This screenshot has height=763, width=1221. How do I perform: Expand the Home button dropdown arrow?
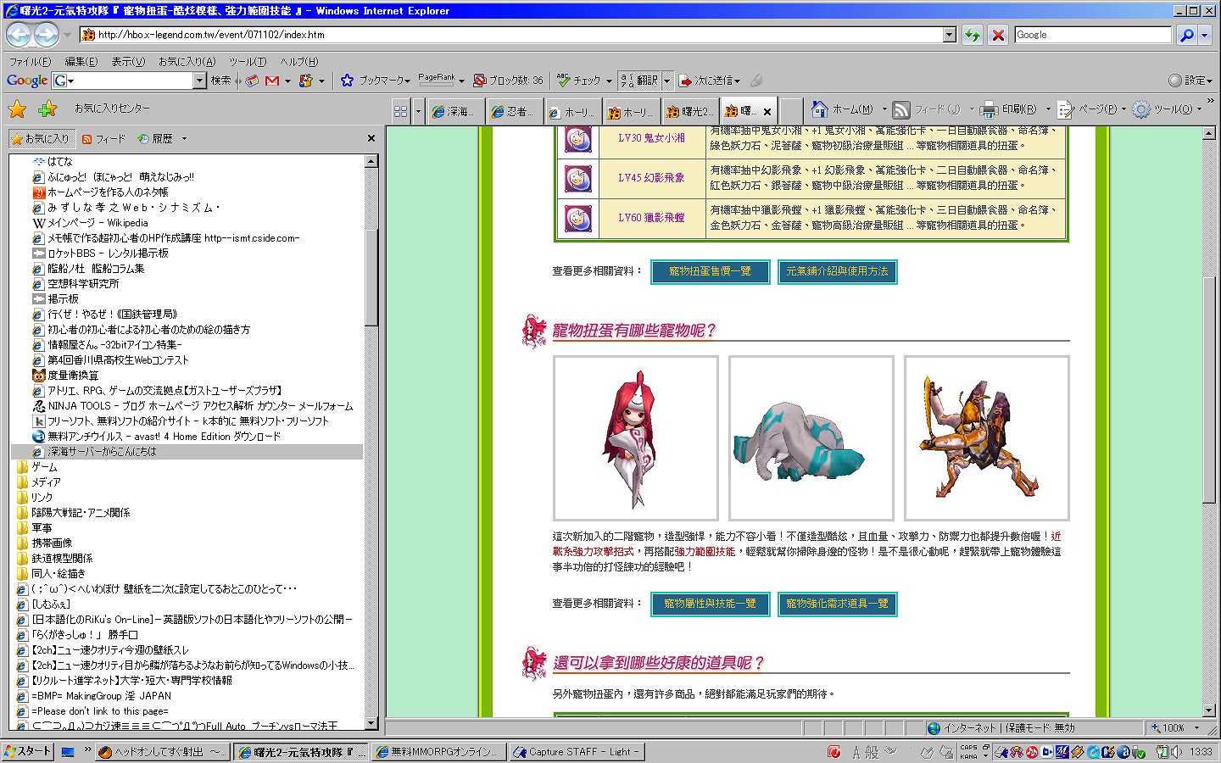tap(884, 109)
